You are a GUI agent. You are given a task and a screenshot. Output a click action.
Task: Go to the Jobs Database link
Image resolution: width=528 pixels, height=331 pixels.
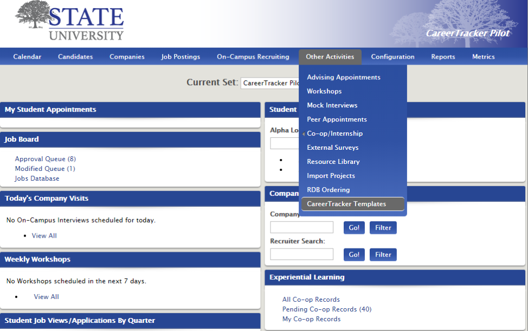(x=37, y=179)
